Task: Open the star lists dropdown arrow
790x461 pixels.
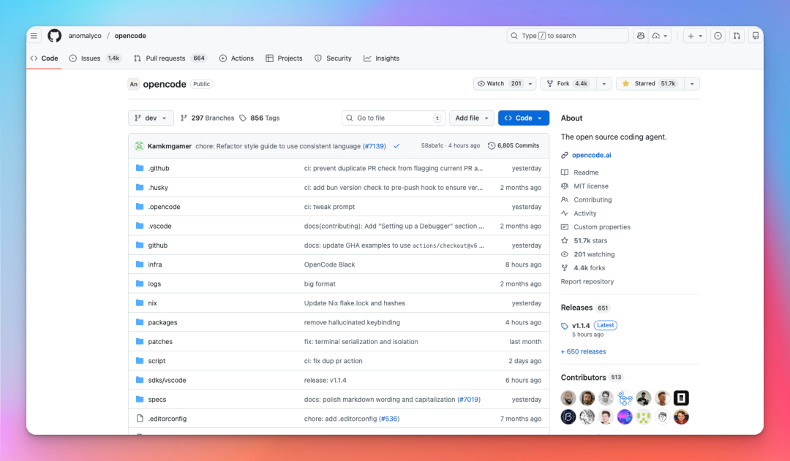Action: point(691,84)
